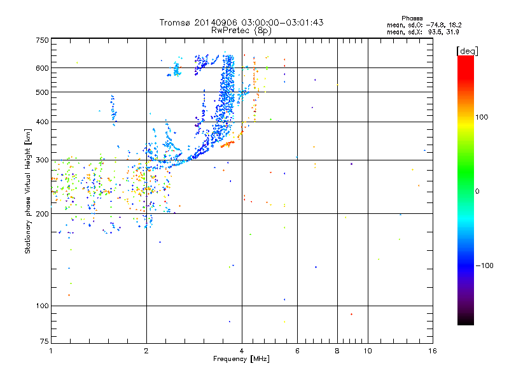Viewport: 509px width, 382px height.
Task: Click the plot title "Tromsø 20140906 03:00:00-03:01:43"
Action: click(241, 22)
